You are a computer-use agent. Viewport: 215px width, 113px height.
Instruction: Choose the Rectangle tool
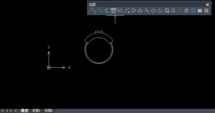[120, 11]
